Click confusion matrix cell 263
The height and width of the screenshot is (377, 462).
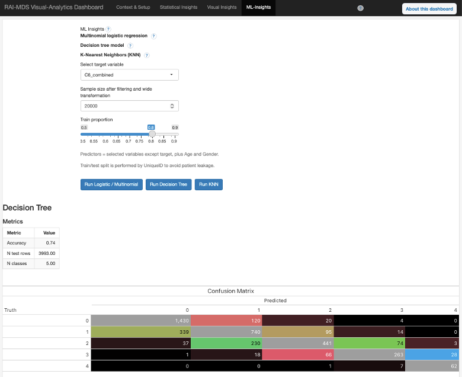pos(370,354)
